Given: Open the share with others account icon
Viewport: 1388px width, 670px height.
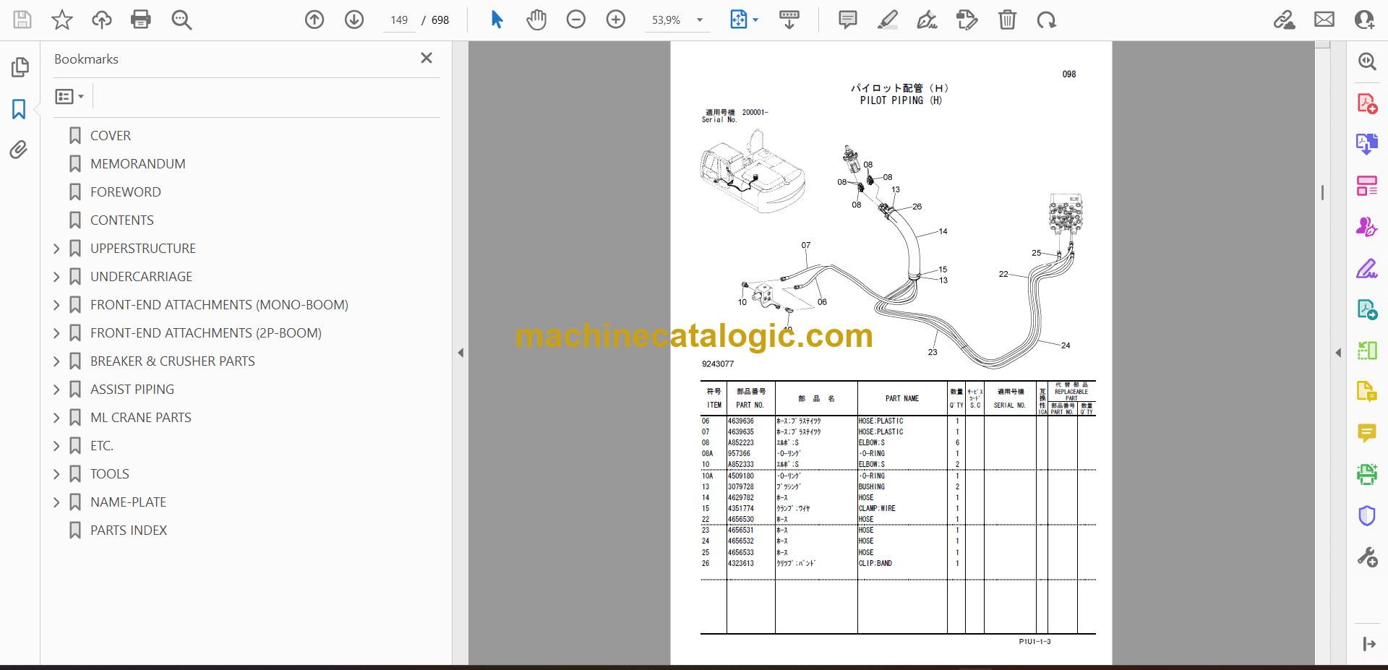Looking at the screenshot, I should 1364,20.
